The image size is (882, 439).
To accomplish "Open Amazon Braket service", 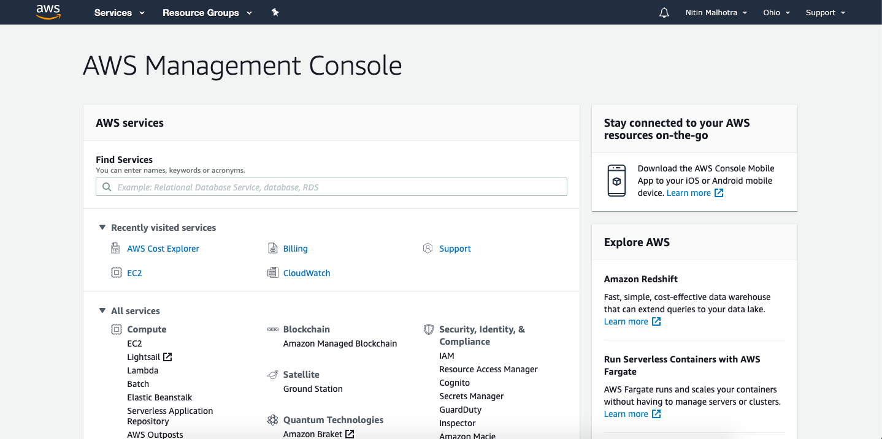I will click(x=313, y=434).
